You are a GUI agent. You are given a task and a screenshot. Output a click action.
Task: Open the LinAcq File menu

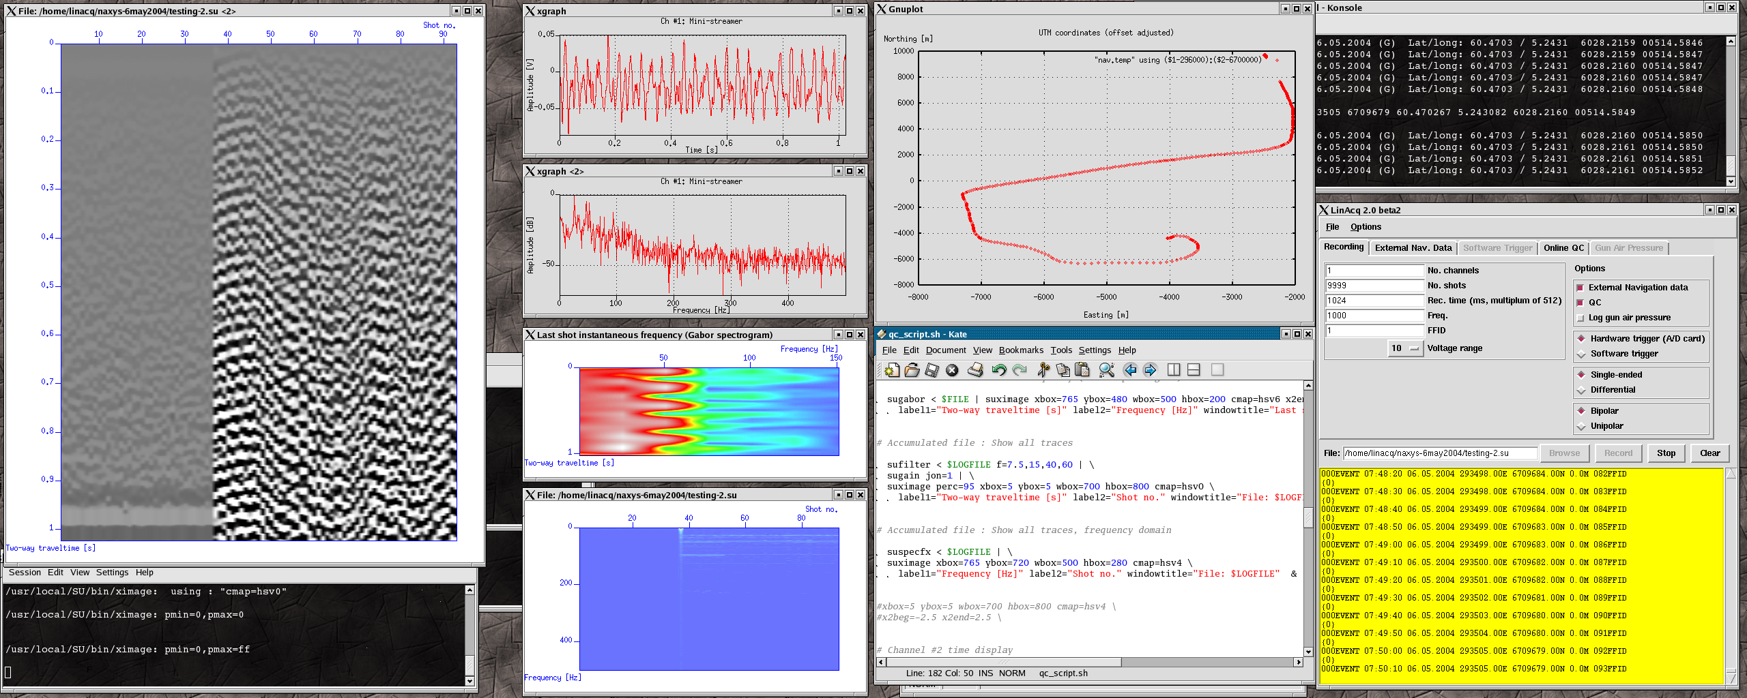click(1332, 227)
